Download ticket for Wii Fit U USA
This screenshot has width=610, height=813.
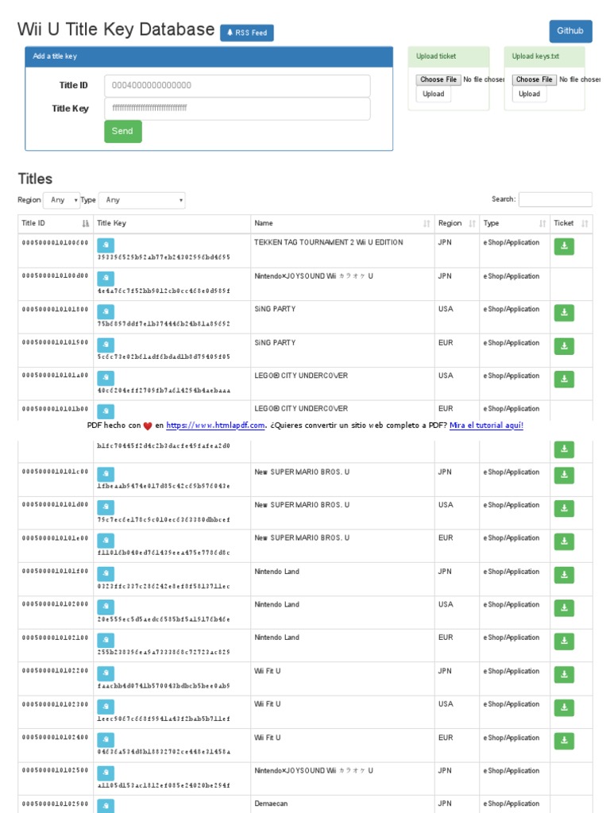point(564,707)
